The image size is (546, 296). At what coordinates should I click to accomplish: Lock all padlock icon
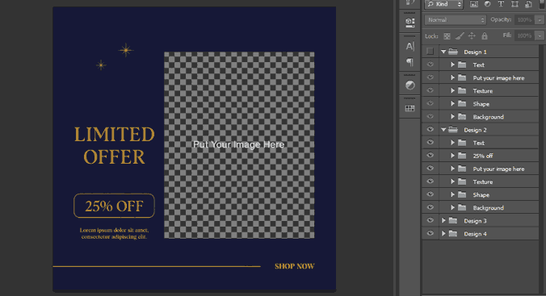485,35
